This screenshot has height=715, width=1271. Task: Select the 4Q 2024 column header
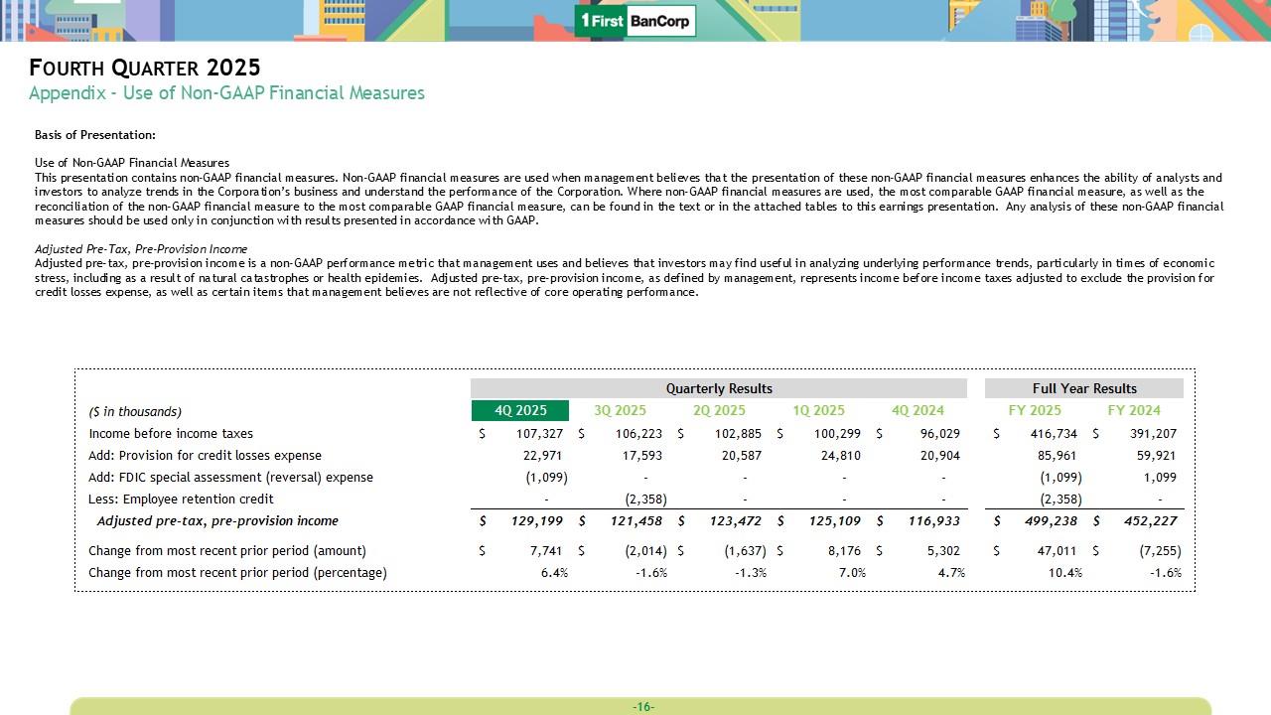[918, 411]
